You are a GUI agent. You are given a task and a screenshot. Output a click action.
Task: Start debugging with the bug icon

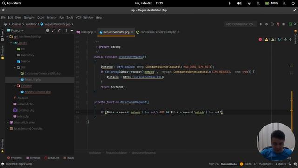[266, 24]
